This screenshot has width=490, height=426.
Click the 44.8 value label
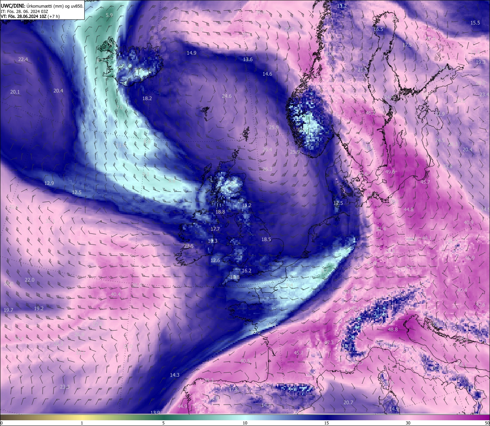[408, 209]
